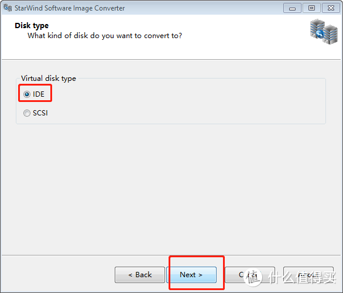Click the Virtual disk type group label
Image resolution: width=343 pixels, height=293 pixels.
(49, 79)
